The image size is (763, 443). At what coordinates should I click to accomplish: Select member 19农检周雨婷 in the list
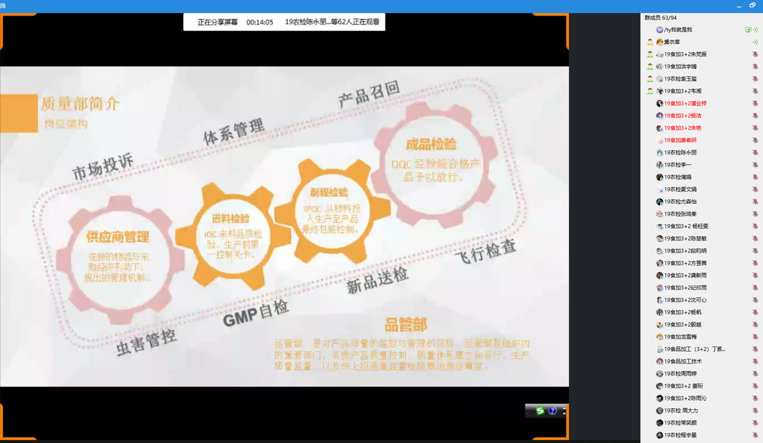click(680, 374)
